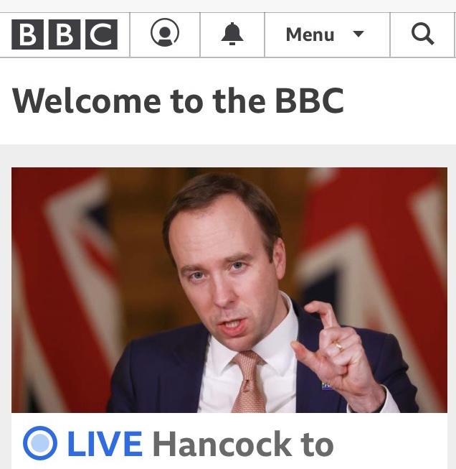The width and height of the screenshot is (456, 469).
Task: Open the BBC homepage via logo
Action: point(65,34)
